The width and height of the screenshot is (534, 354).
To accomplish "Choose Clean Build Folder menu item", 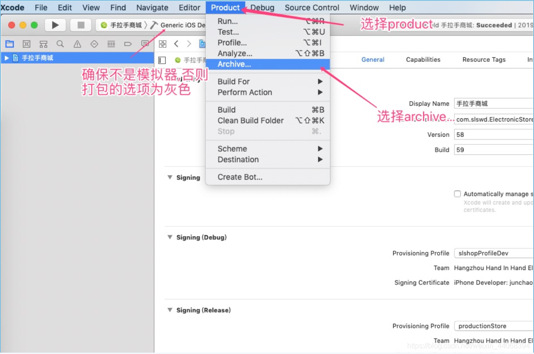I will click(x=268, y=121).
